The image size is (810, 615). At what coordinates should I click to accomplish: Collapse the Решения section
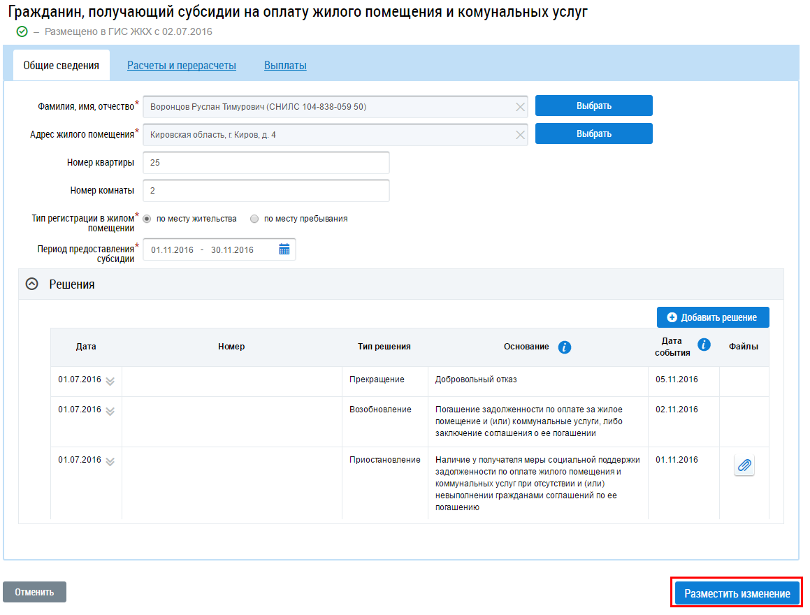[x=31, y=284]
